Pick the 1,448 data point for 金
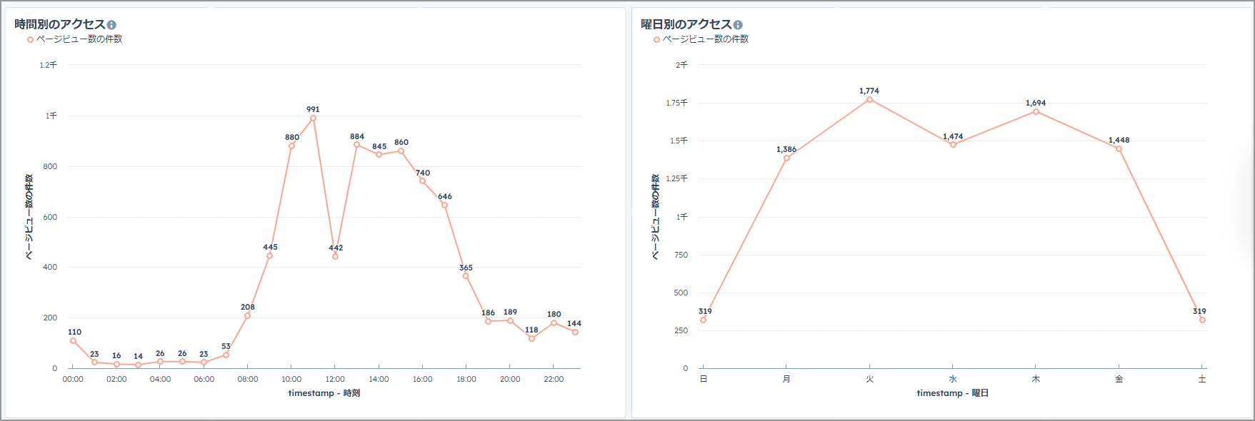Screen dimensions: 1255x421 click(x=1119, y=149)
